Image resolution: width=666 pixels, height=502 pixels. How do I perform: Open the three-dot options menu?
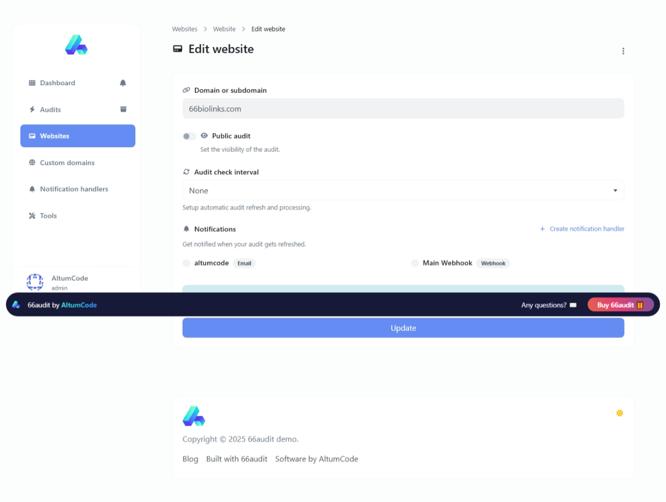623,51
